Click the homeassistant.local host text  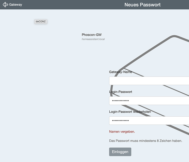[93, 39]
